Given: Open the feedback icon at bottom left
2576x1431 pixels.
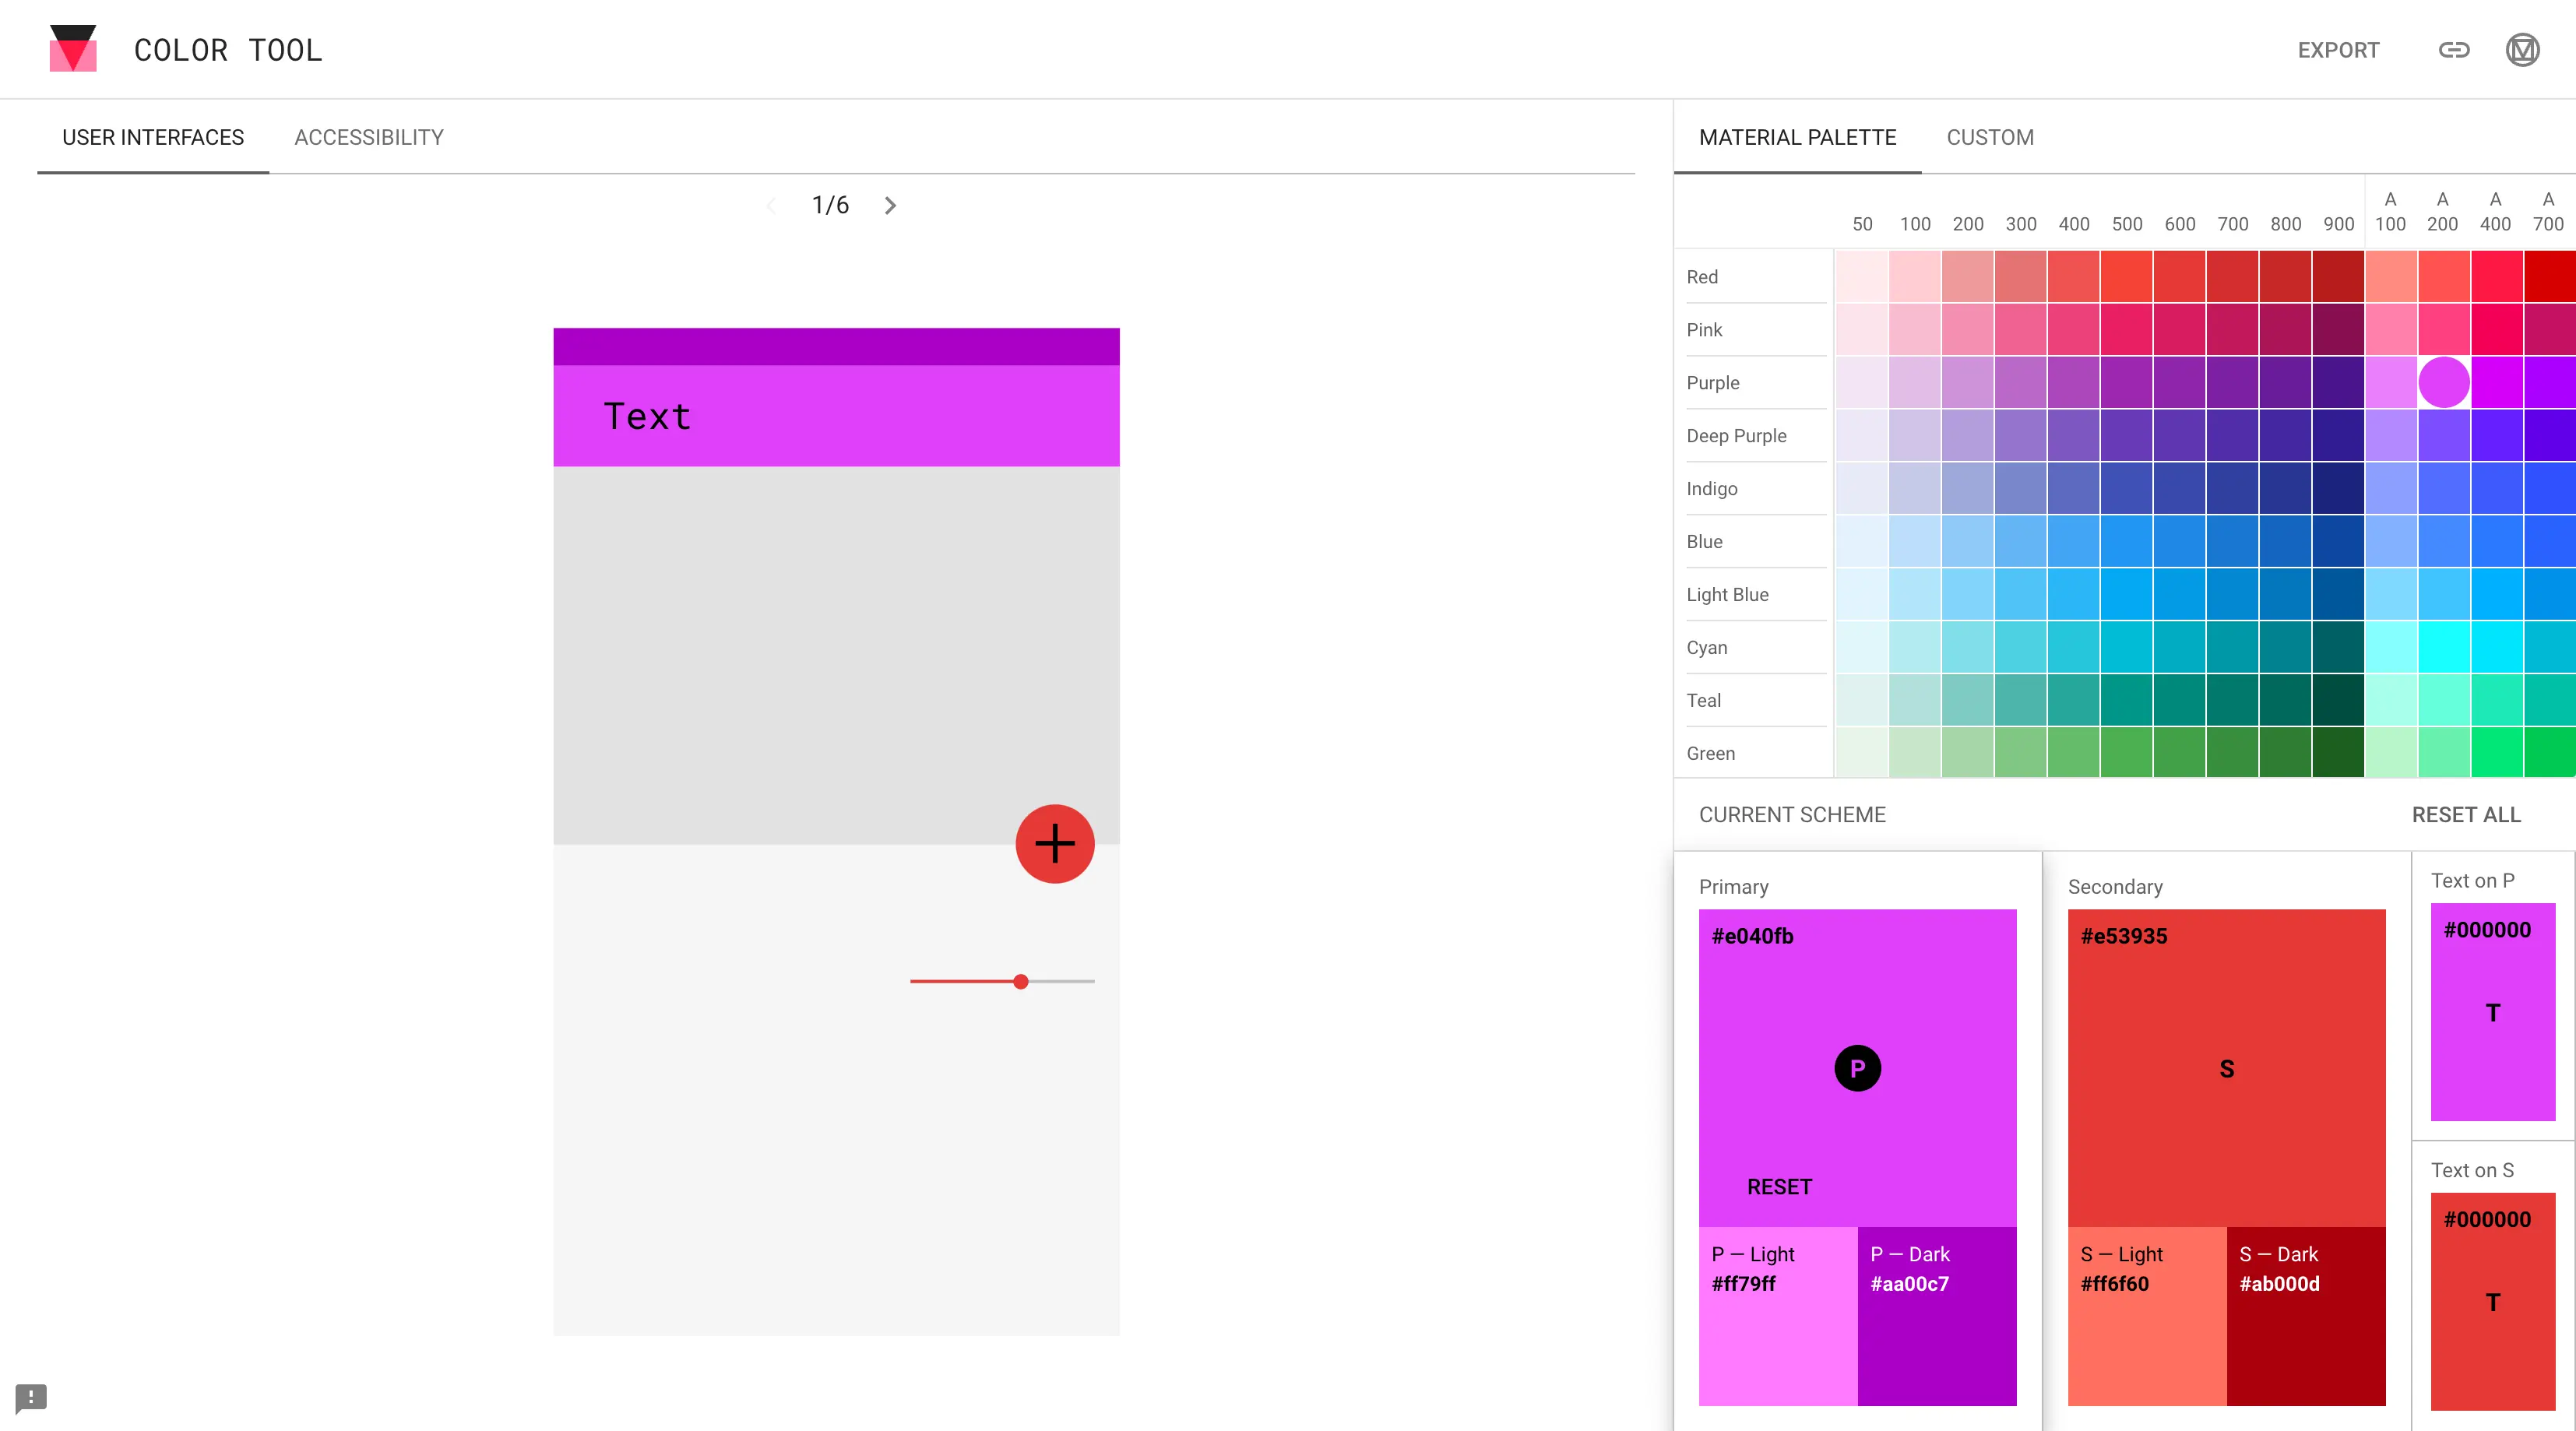Looking at the screenshot, I should point(31,1397).
